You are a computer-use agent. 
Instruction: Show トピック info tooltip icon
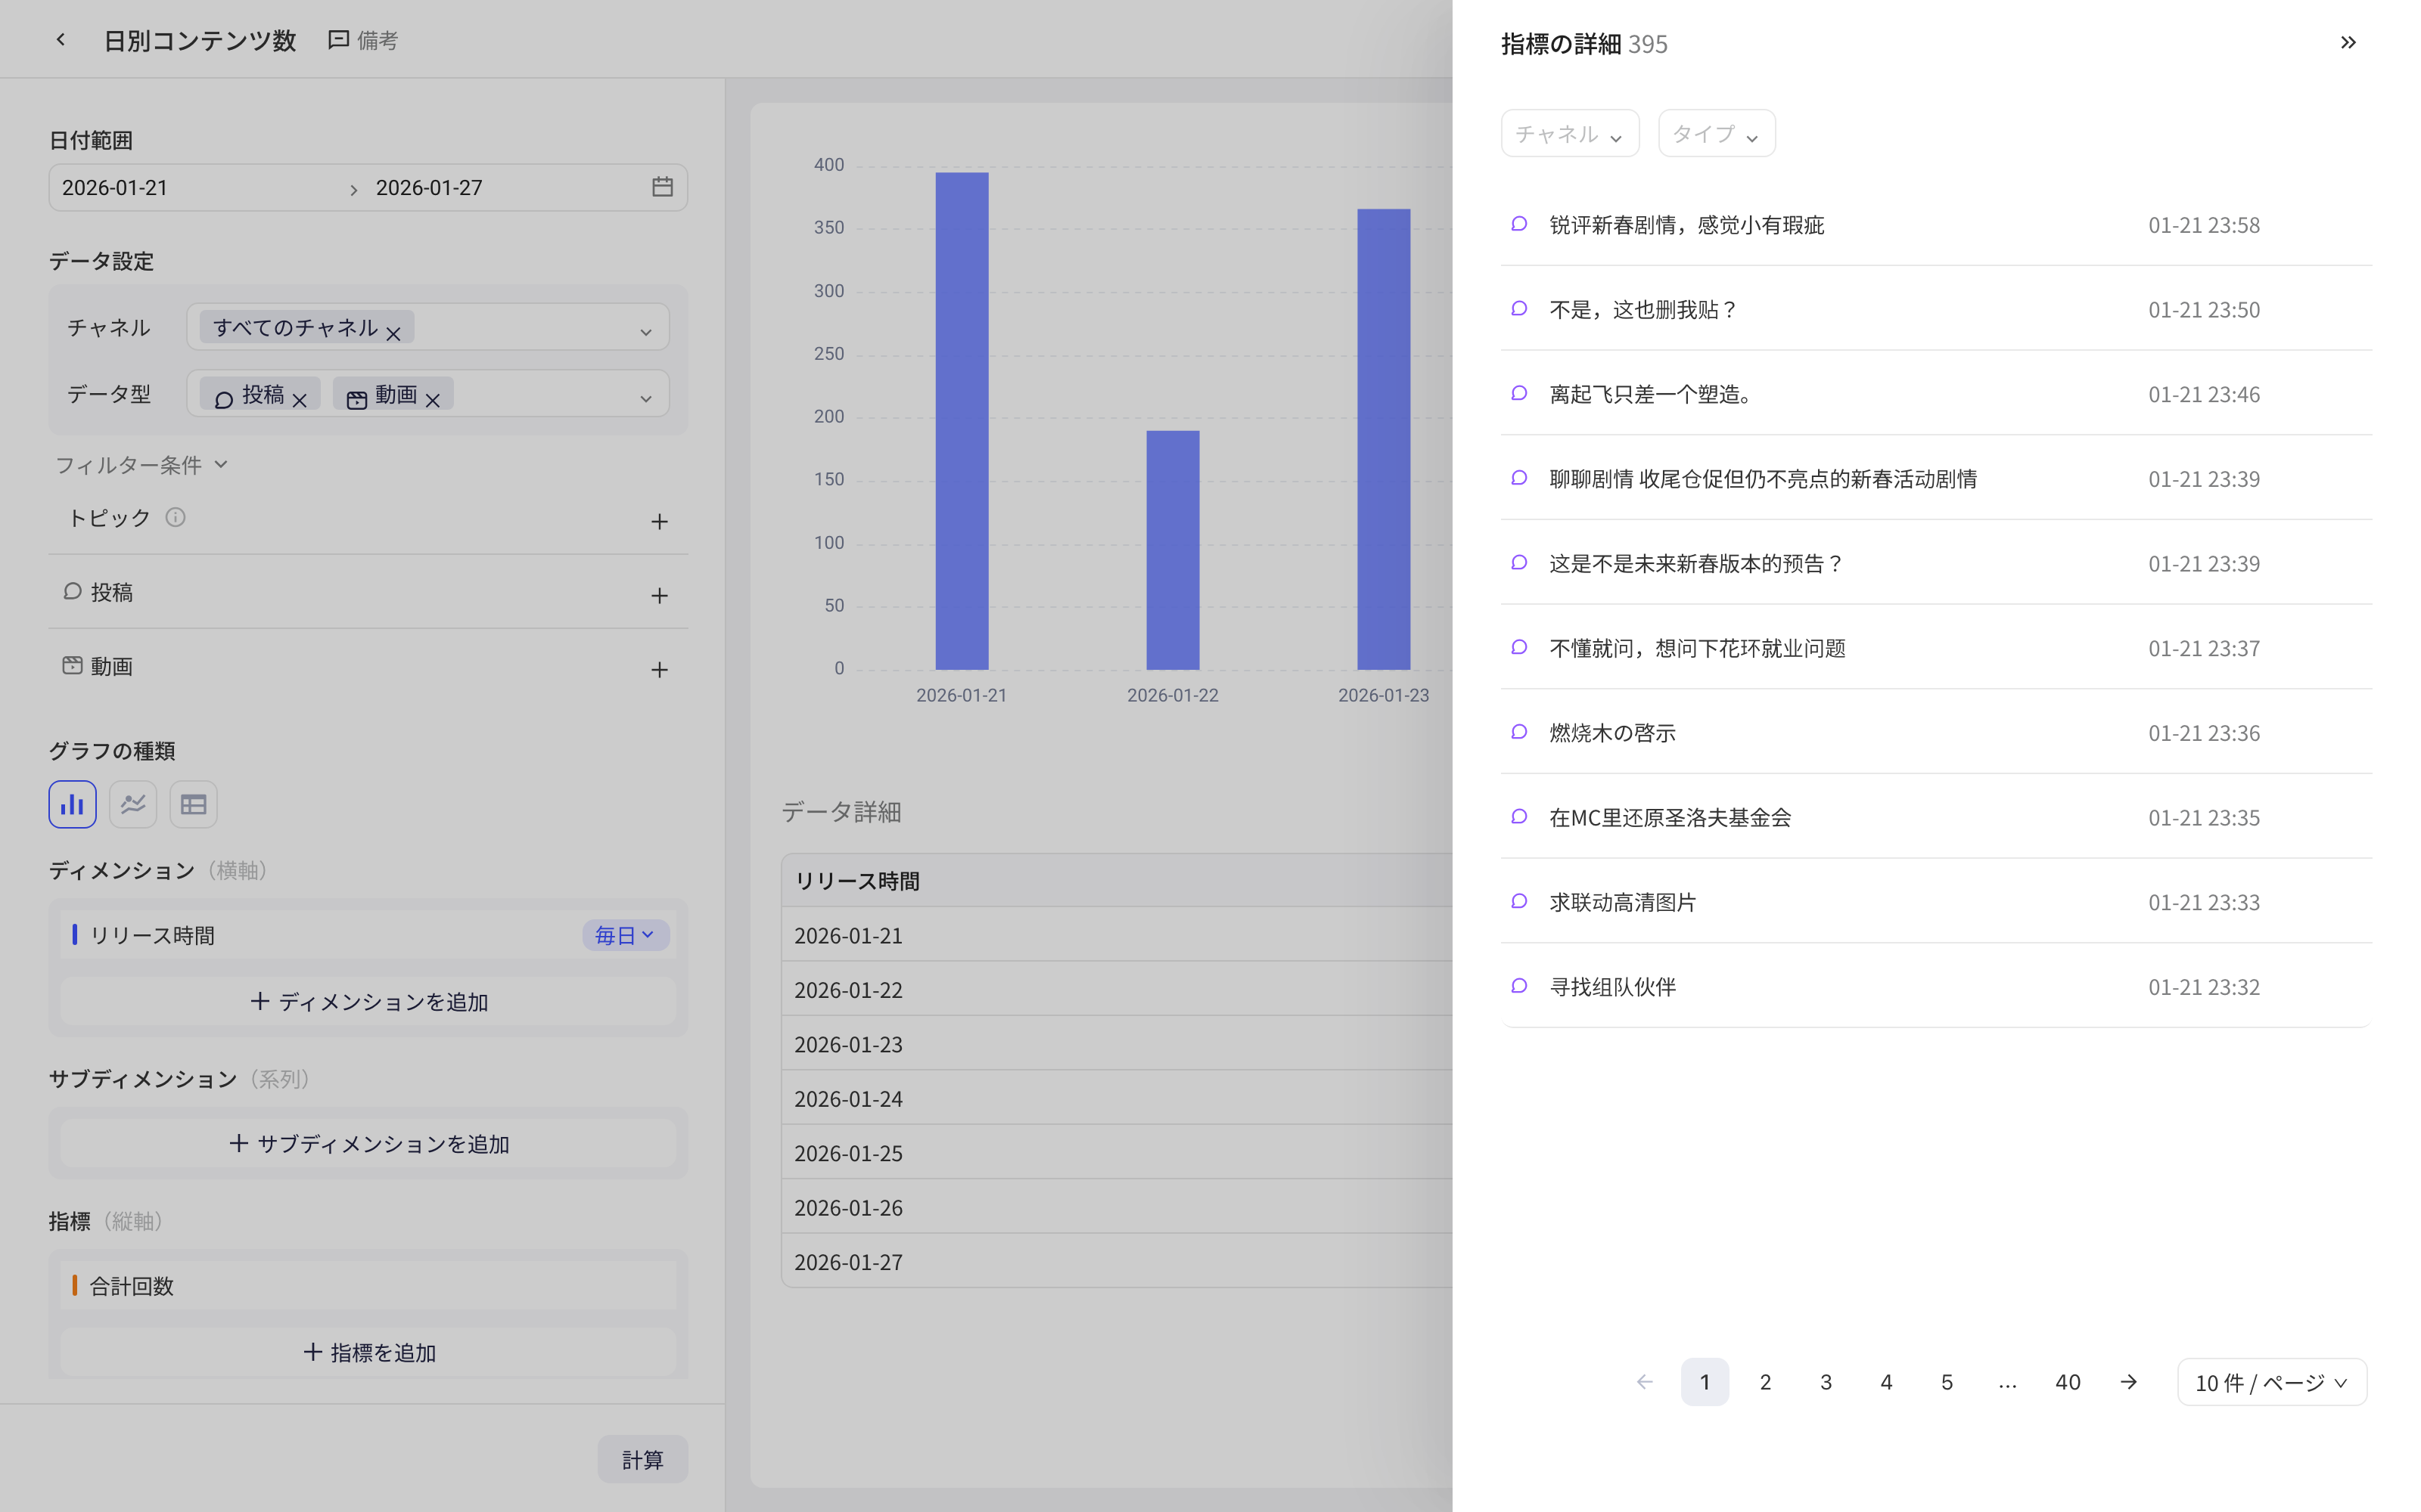point(175,517)
